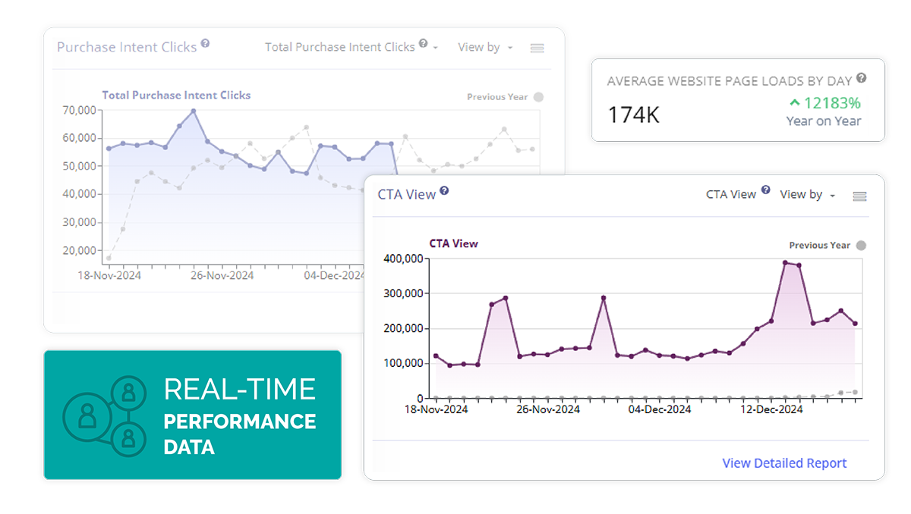This screenshot has height=514, width=911.
Task: Click the teal Real-Time Performance Data badge
Action: pos(192,415)
